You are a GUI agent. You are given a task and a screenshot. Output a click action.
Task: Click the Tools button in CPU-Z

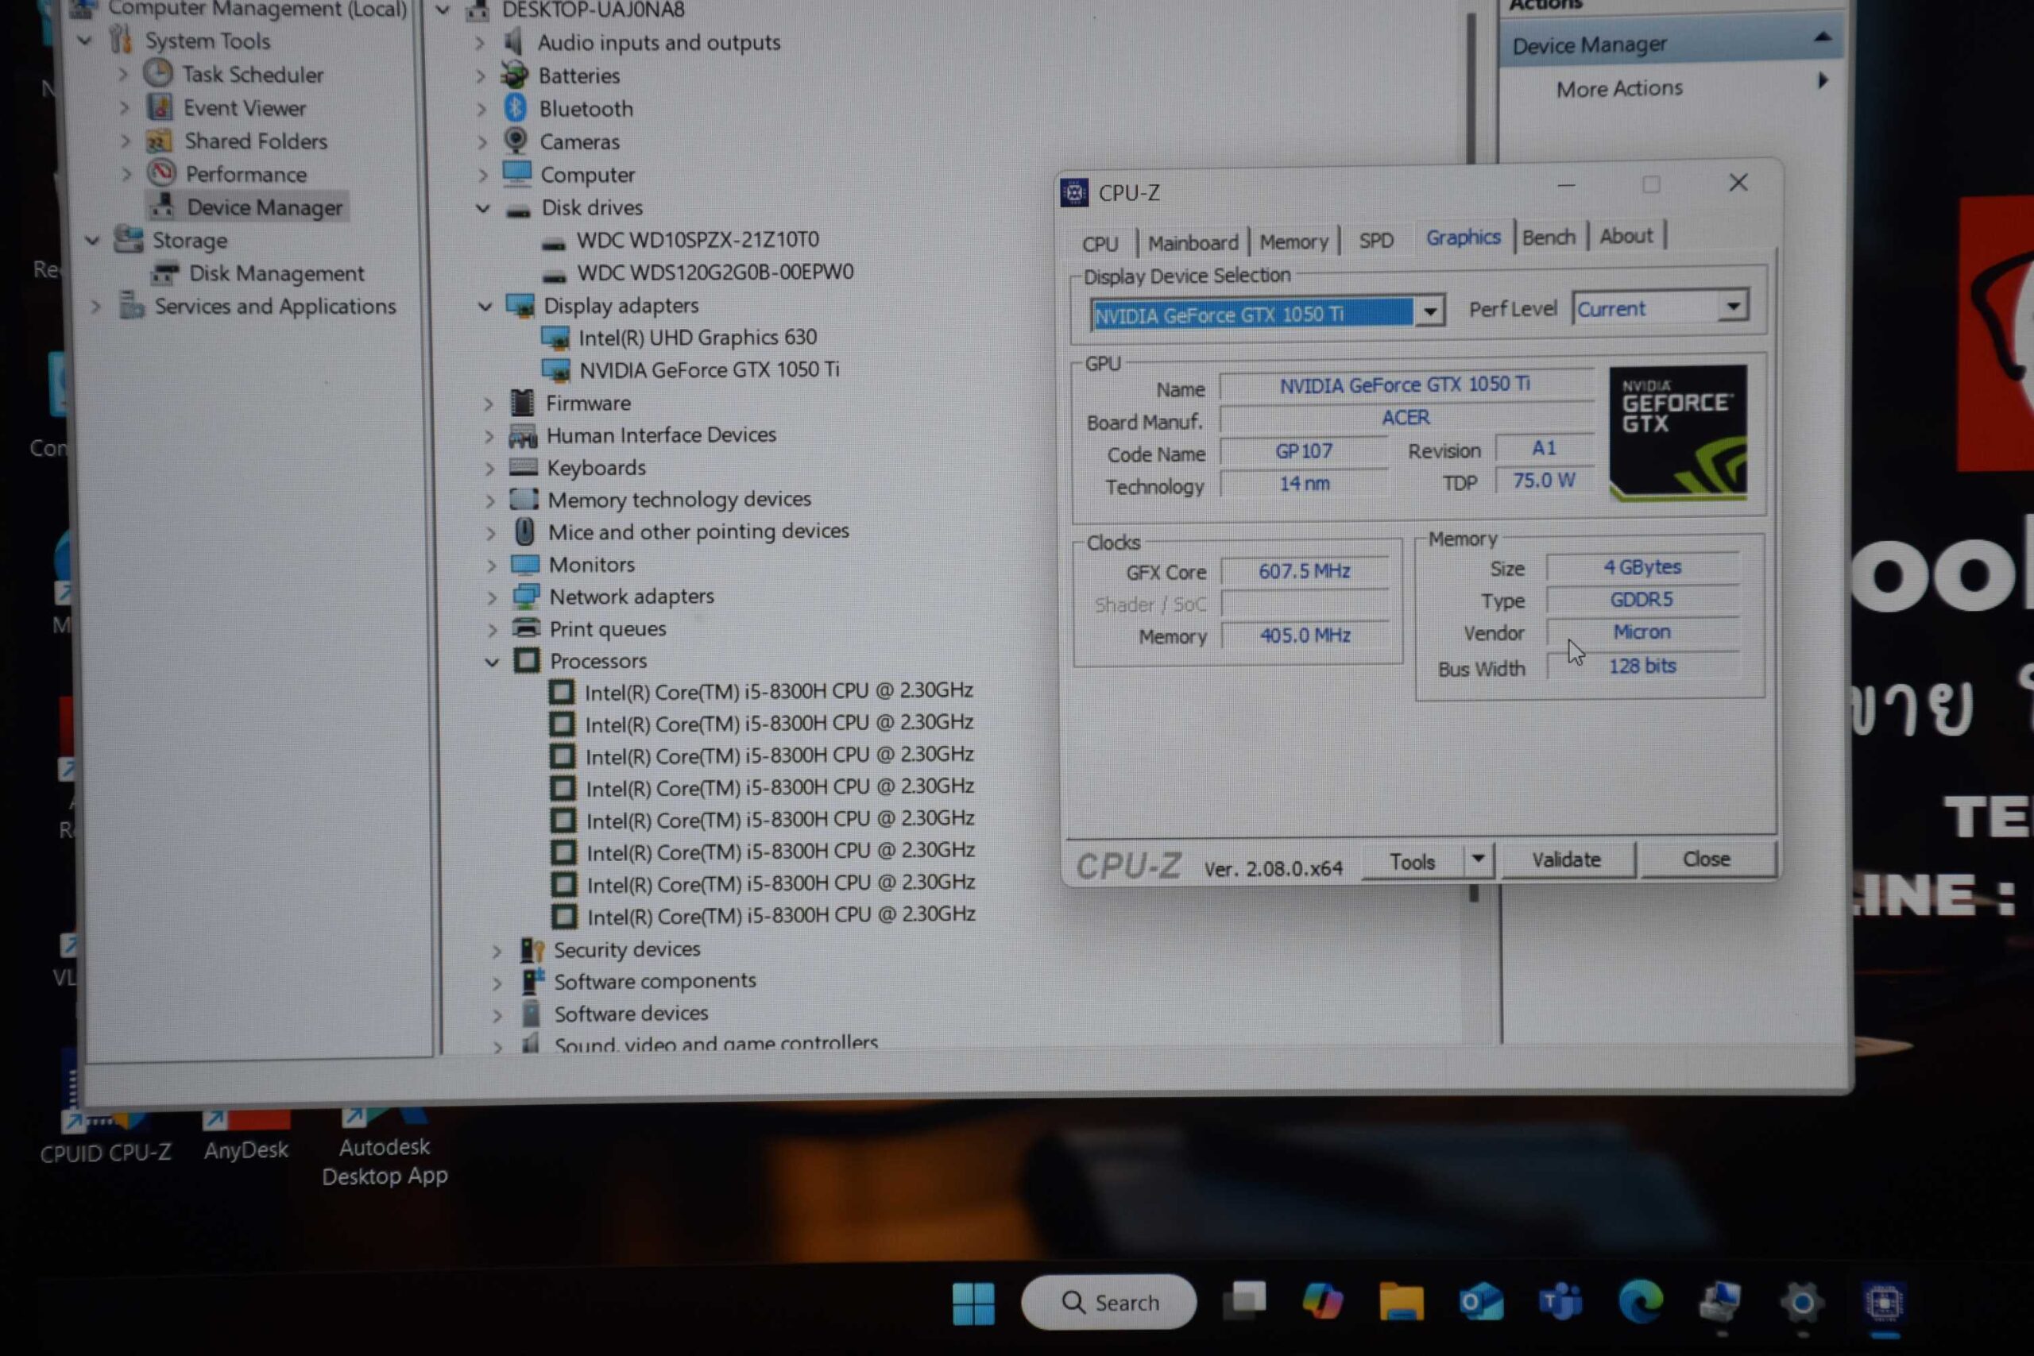coord(1412,861)
